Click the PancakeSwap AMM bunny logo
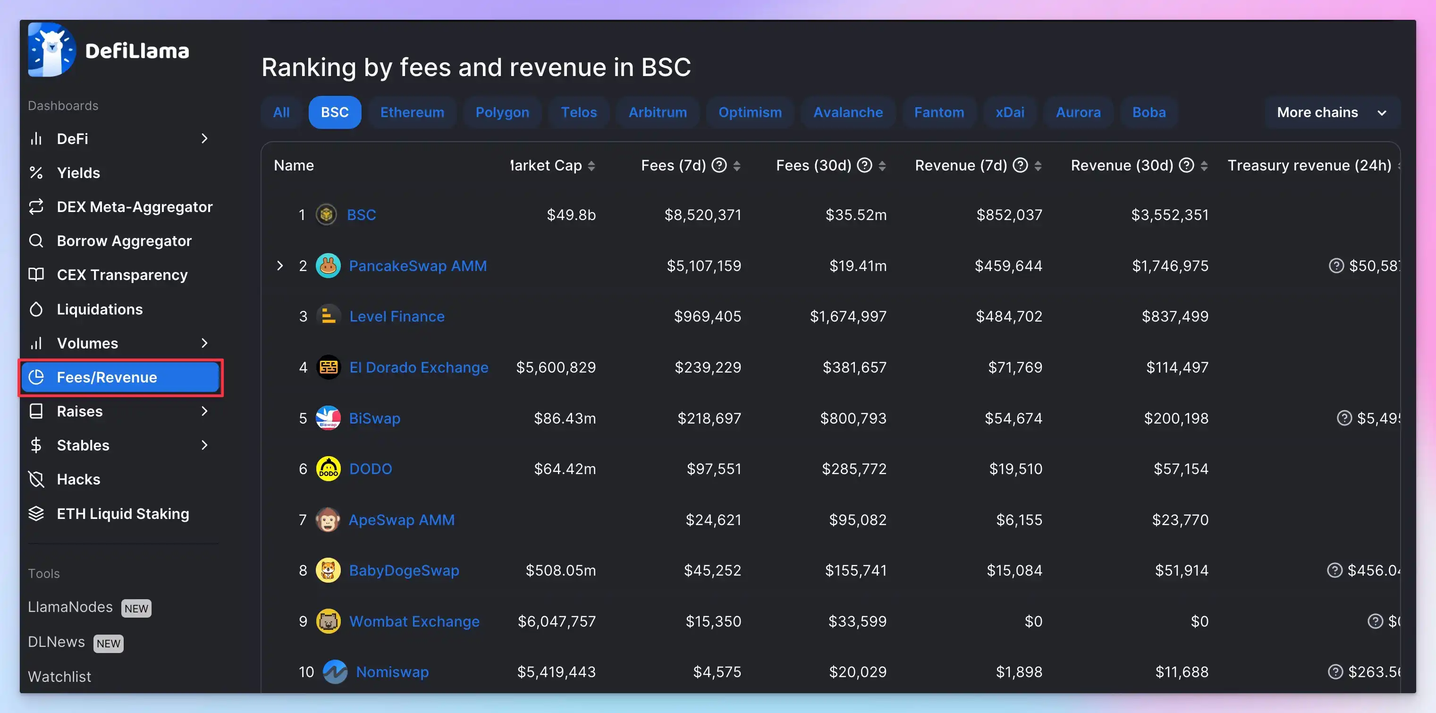 [x=328, y=266]
